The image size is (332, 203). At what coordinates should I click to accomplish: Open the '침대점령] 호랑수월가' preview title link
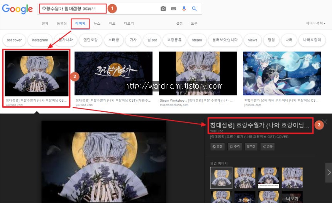[259, 125]
